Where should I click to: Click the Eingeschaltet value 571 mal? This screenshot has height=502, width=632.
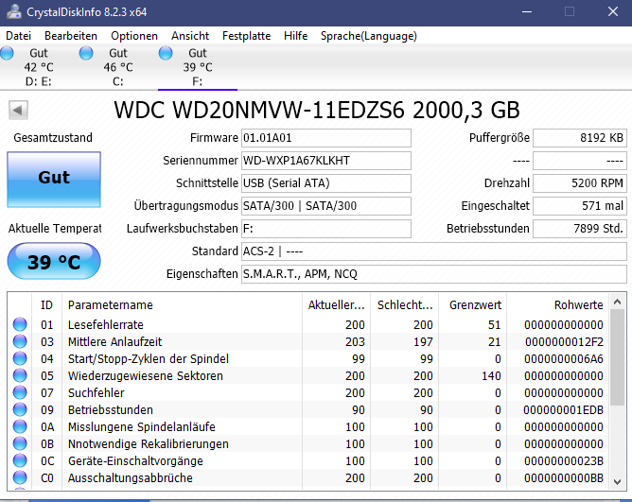click(x=580, y=206)
